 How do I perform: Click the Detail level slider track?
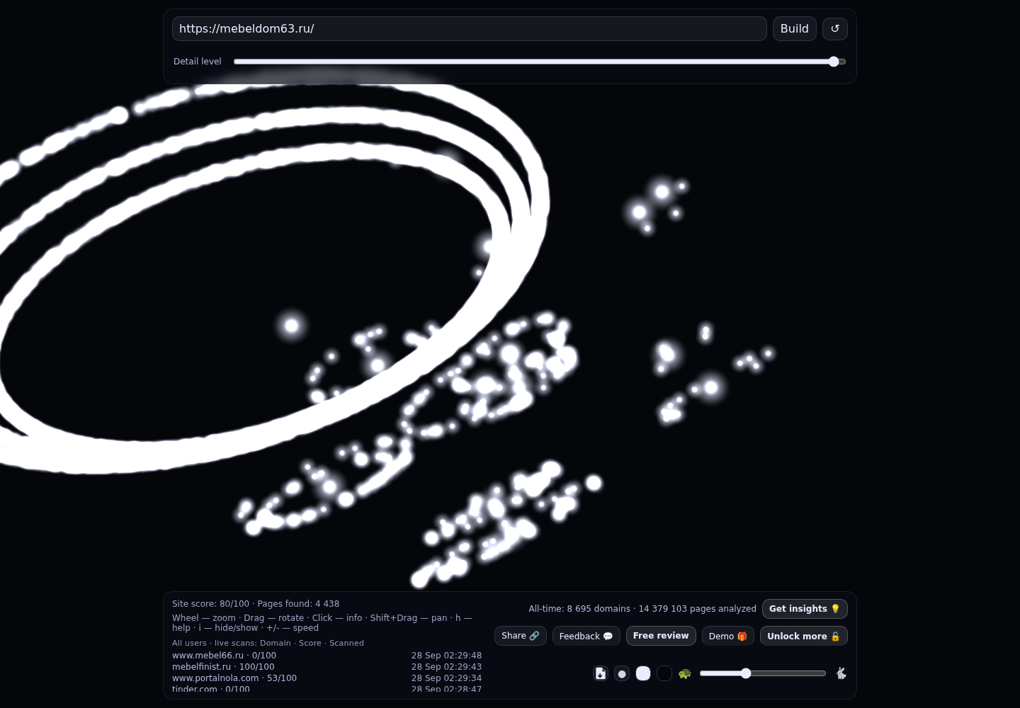(540, 62)
